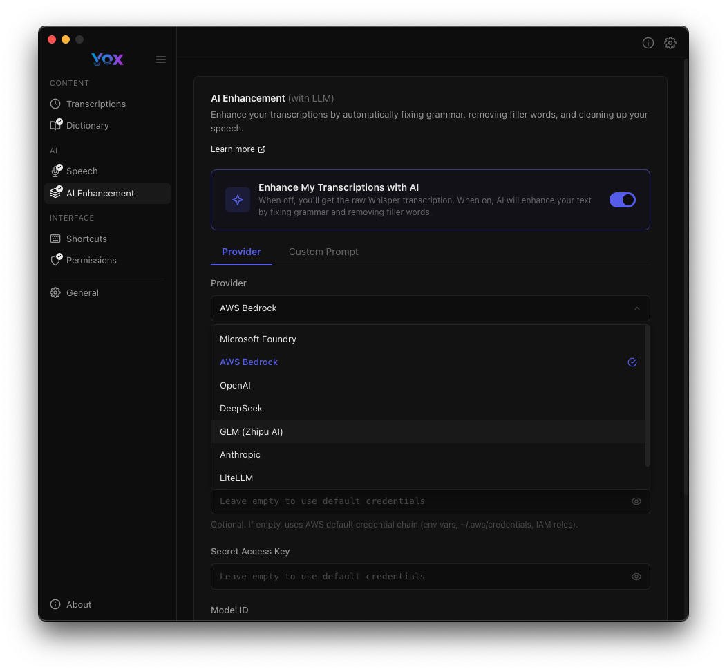Open Shortcuts settings
The image size is (727, 672).
click(86, 239)
